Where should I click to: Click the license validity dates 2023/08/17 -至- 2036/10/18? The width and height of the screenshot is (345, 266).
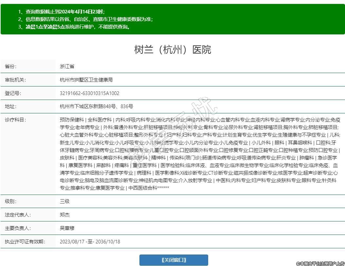point(90,242)
